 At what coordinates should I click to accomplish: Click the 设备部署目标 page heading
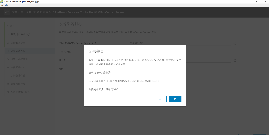click(x=71, y=24)
